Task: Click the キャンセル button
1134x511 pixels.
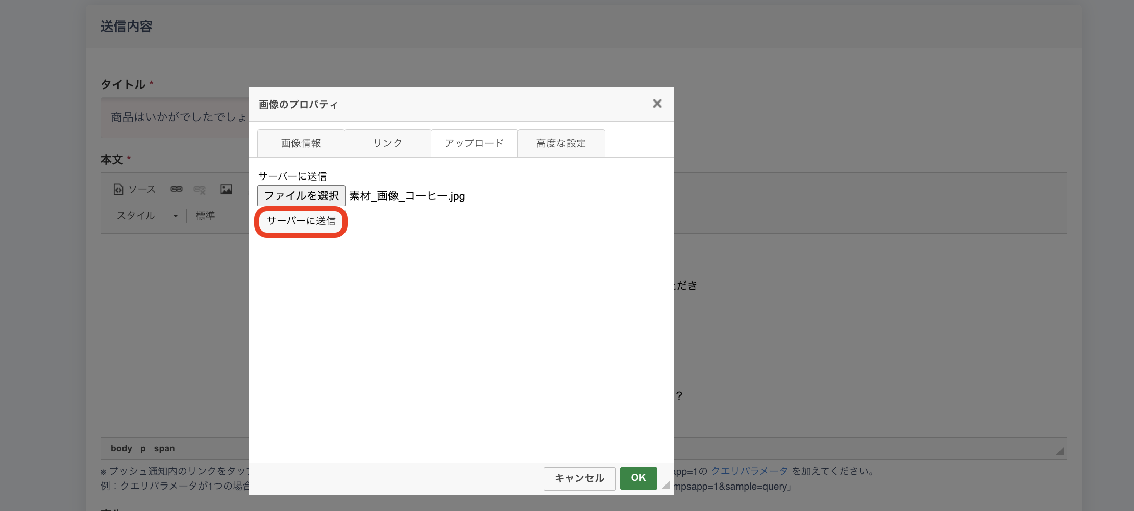Action: (x=579, y=478)
